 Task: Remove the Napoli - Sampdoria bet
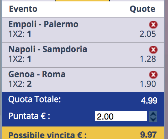click(153, 50)
